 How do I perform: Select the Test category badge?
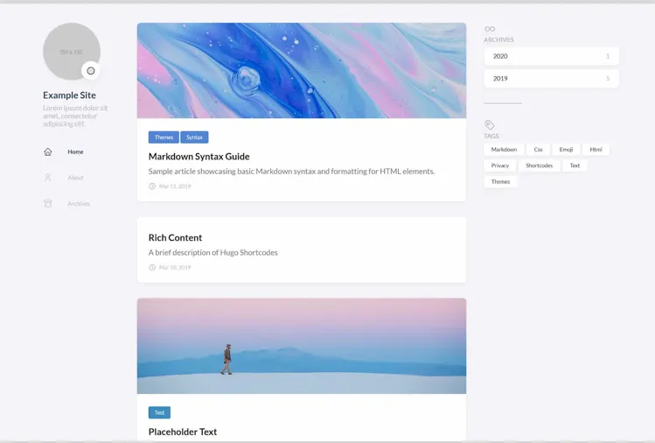(x=159, y=412)
